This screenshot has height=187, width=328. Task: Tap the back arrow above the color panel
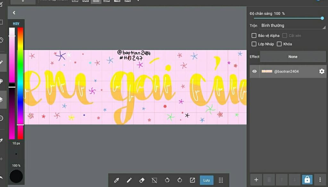click(14, 13)
